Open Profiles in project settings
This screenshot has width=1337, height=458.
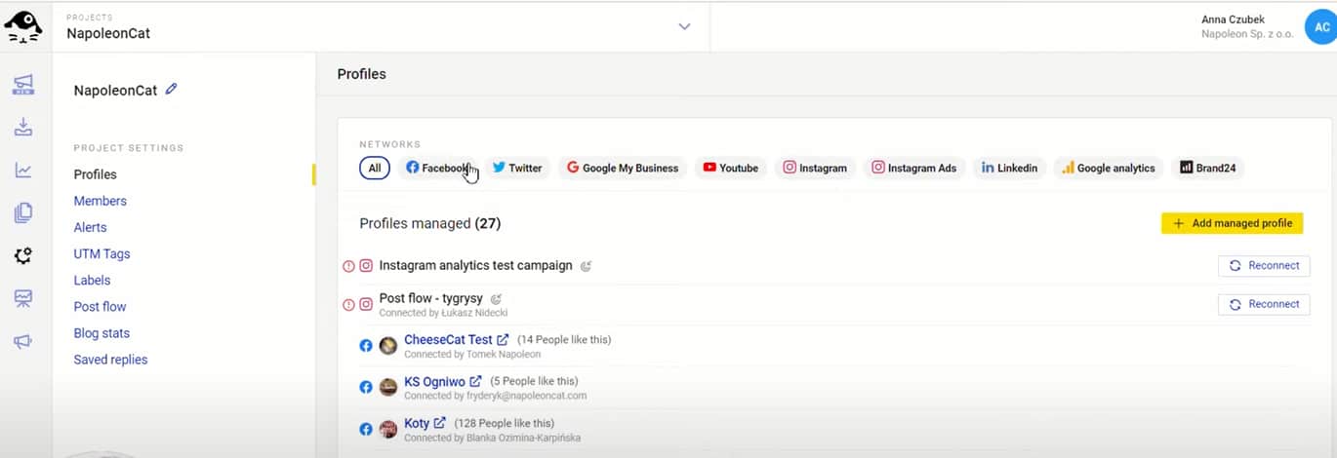pos(96,174)
